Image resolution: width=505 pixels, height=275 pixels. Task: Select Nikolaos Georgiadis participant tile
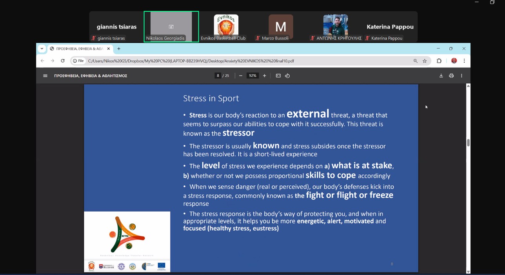[171, 26]
